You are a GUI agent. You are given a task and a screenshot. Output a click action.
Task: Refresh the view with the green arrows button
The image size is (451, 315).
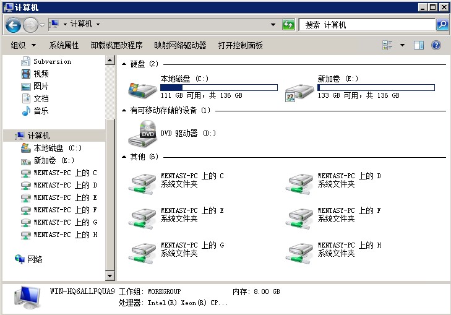coord(288,25)
